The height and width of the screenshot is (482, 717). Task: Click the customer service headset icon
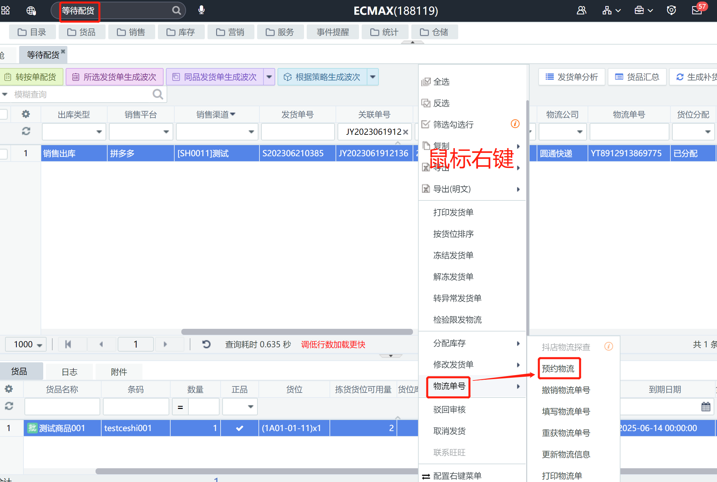[671, 10]
